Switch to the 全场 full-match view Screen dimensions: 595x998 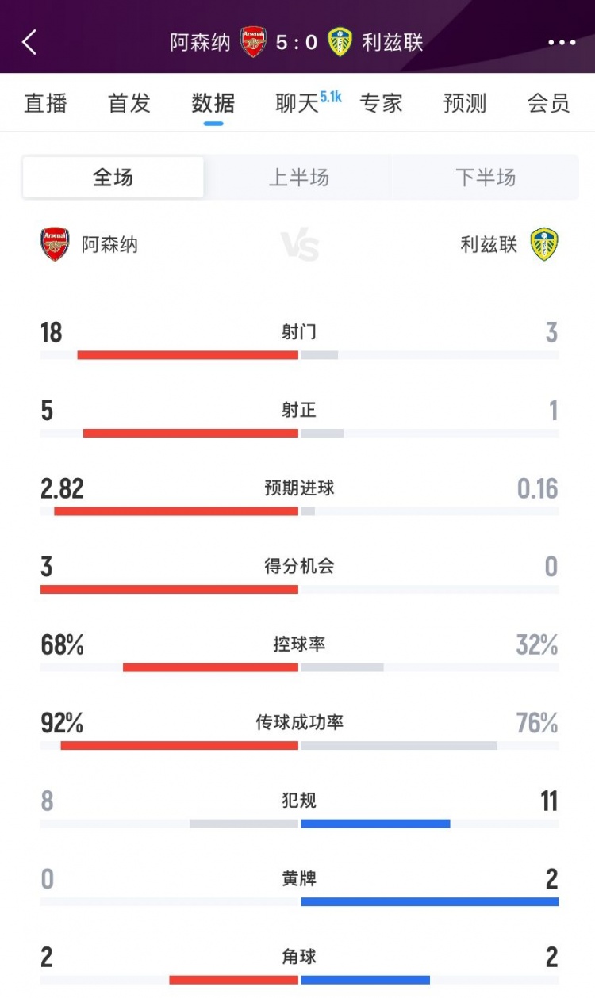tap(113, 178)
